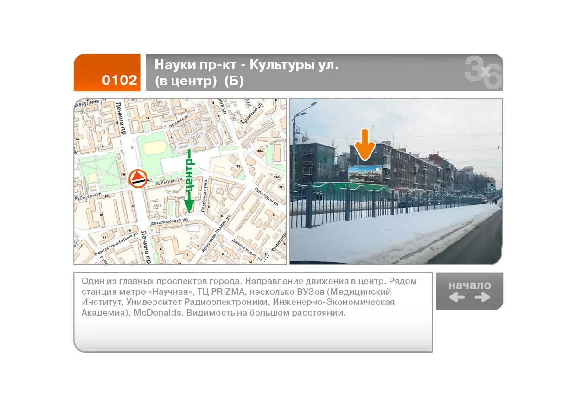Click the billboard in the street photo
The height and width of the screenshot is (405, 575).
pos(365,174)
